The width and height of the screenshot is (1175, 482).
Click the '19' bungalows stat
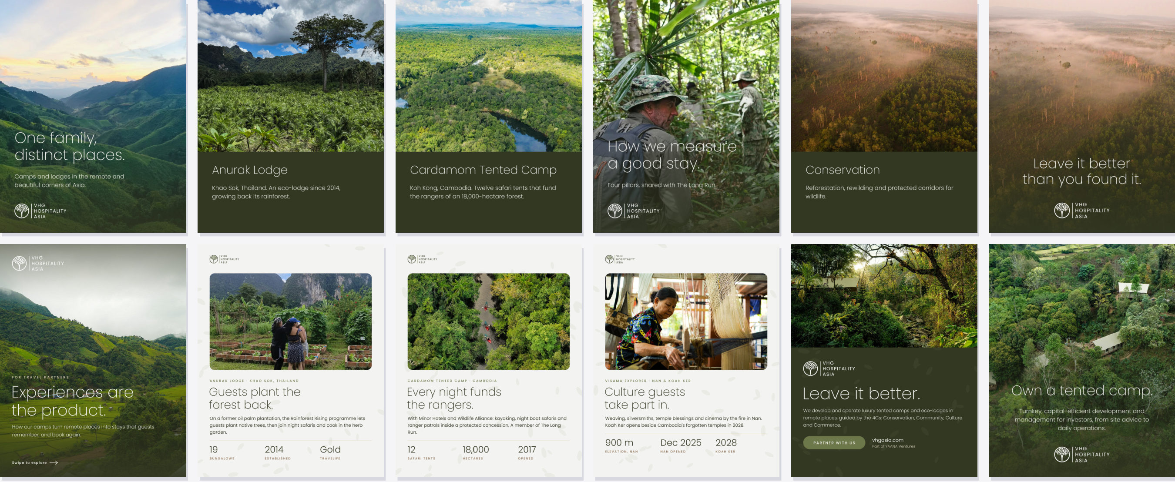click(214, 450)
